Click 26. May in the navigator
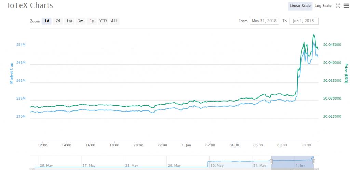Image resolution: width=350 pixels, height=170 pixels. pos(46,166)
